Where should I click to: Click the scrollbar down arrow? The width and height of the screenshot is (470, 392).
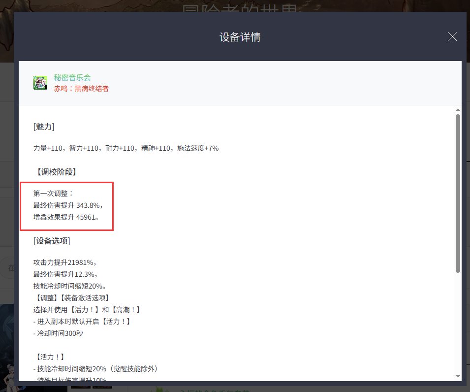coord(458,376)
